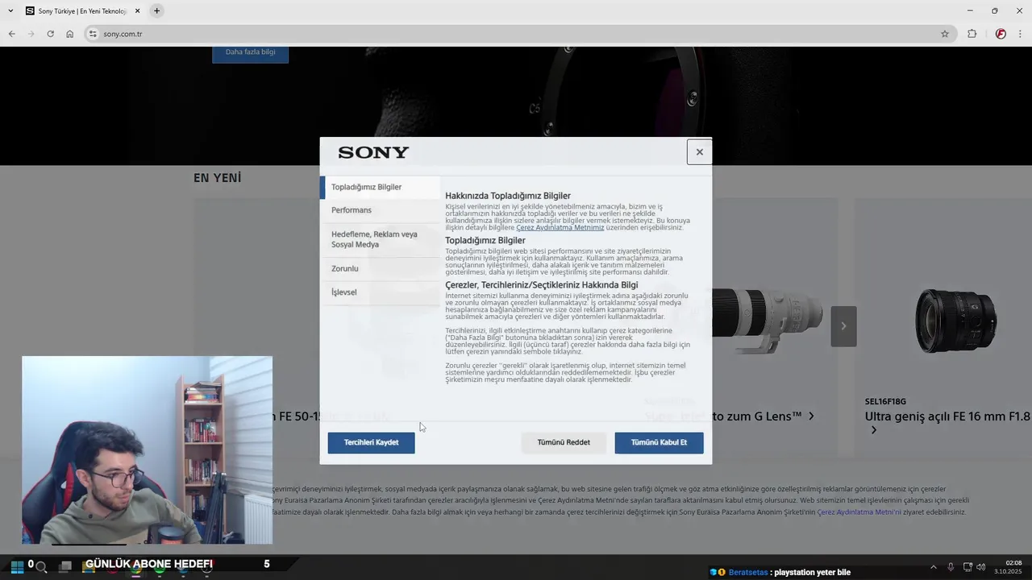Focus the sony.com.tr address bar
The image size is (1032, 580).
point(519,34)
